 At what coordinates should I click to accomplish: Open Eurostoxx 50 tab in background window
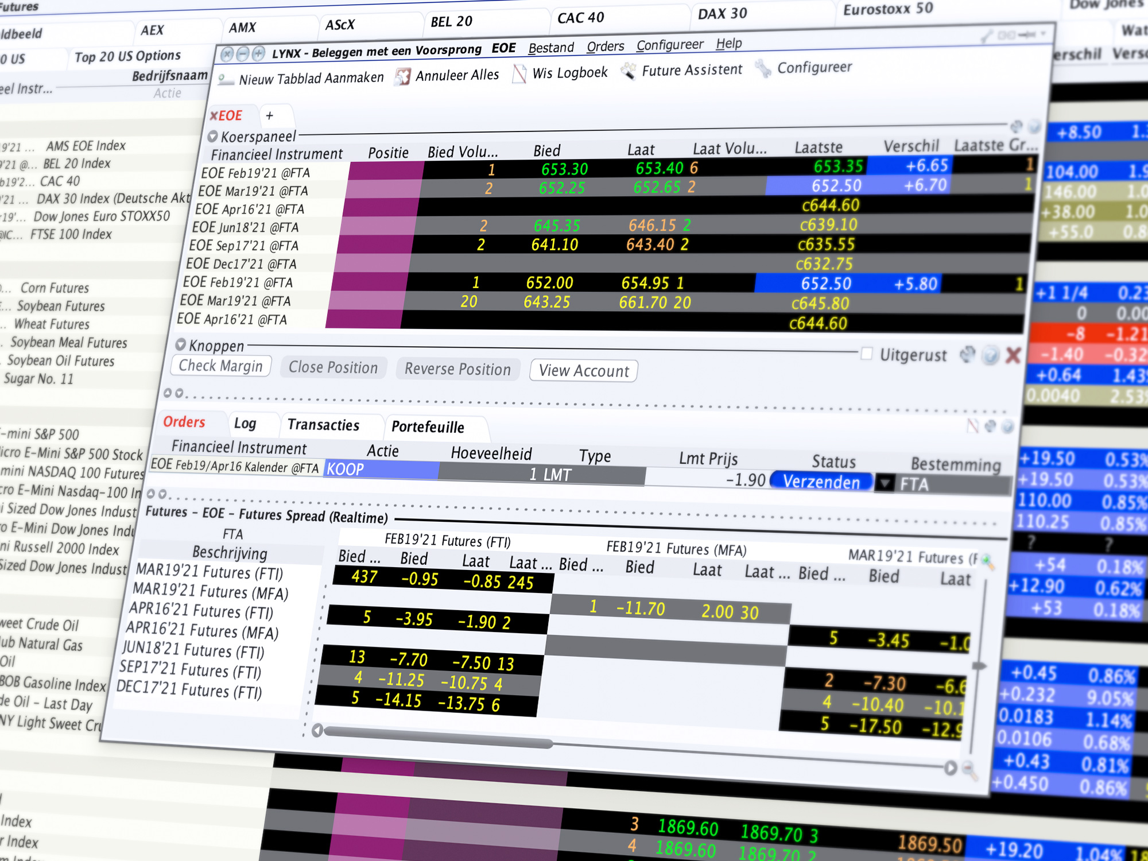pyautogui.click(x=887, y=9)
